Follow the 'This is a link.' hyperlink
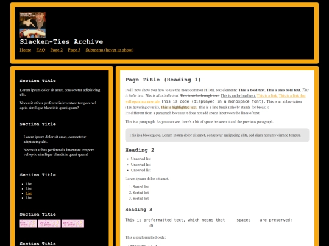This screenshot has height=246, width=329. tap(267, 96)
